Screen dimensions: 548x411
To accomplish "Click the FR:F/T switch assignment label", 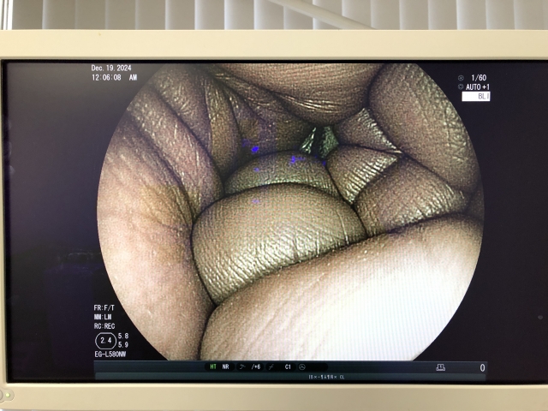I will click(104, 308).
